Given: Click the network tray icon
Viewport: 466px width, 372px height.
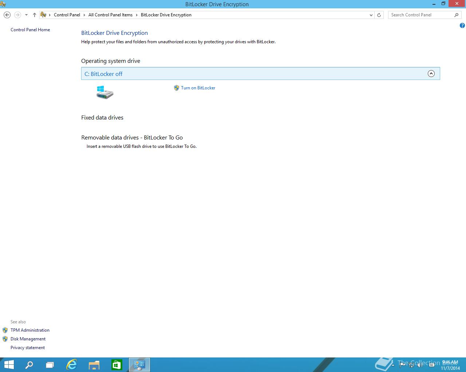Looking at the screenshot, I should point(411,365).
